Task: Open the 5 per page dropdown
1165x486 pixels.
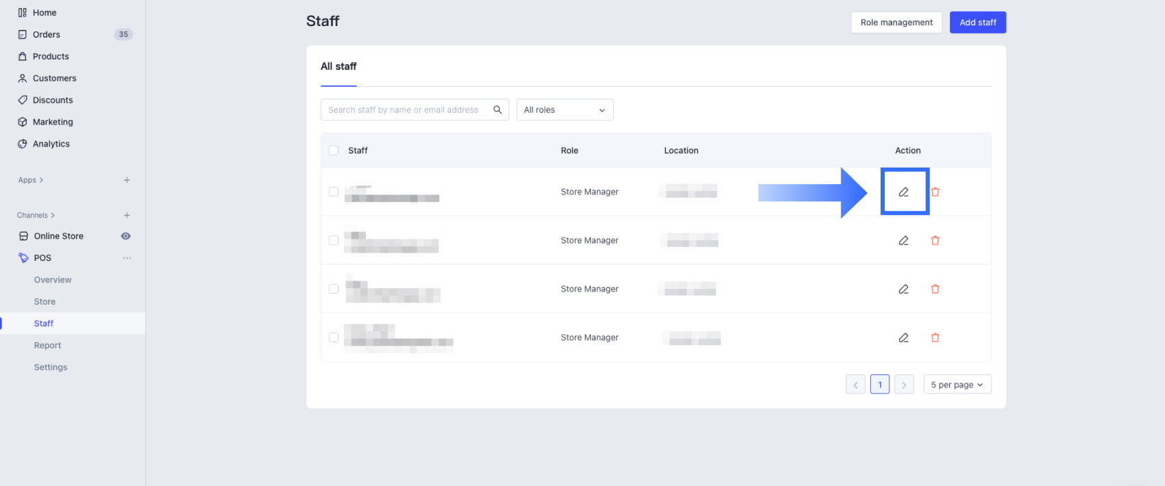Action: tap(957, 385)
